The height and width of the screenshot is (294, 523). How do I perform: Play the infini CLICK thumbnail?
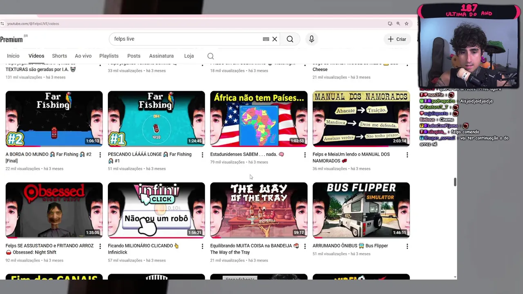point(156,210)
